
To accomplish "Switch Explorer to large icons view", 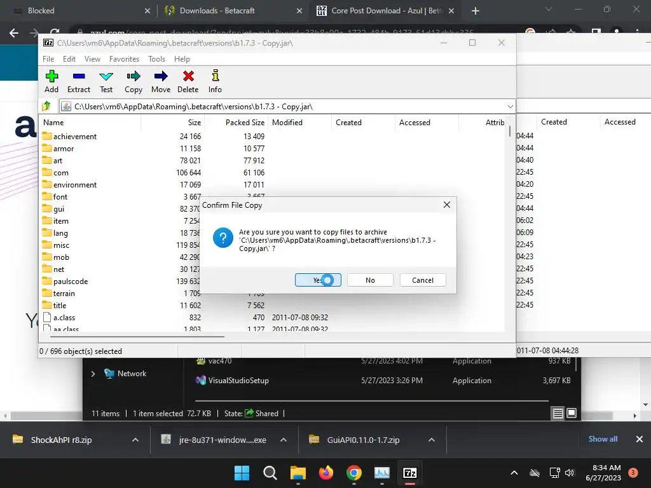I will coord(572,413).
